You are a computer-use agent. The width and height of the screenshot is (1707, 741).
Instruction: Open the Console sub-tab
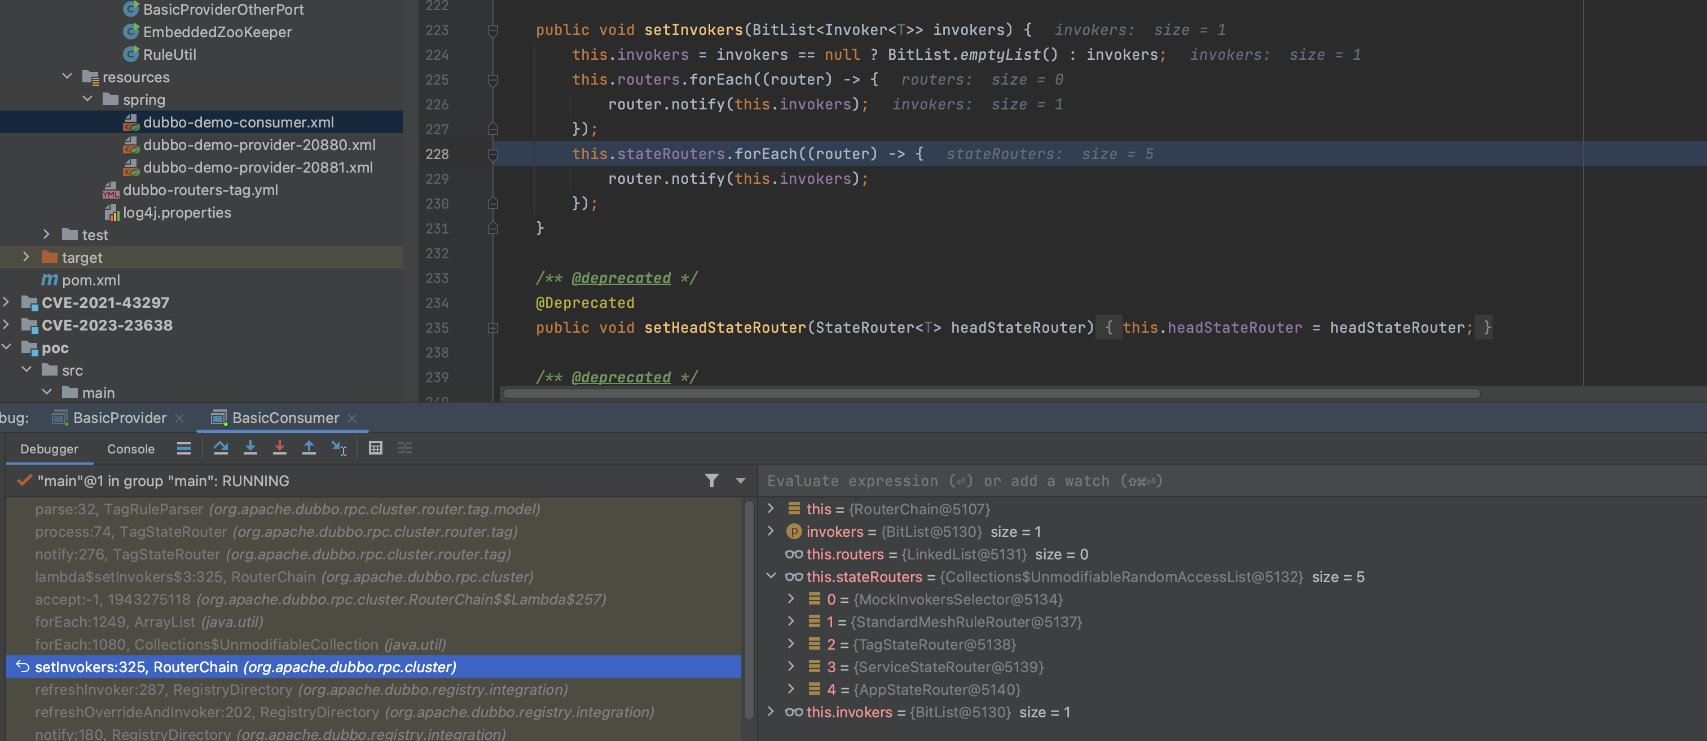(x=130, y=449)
